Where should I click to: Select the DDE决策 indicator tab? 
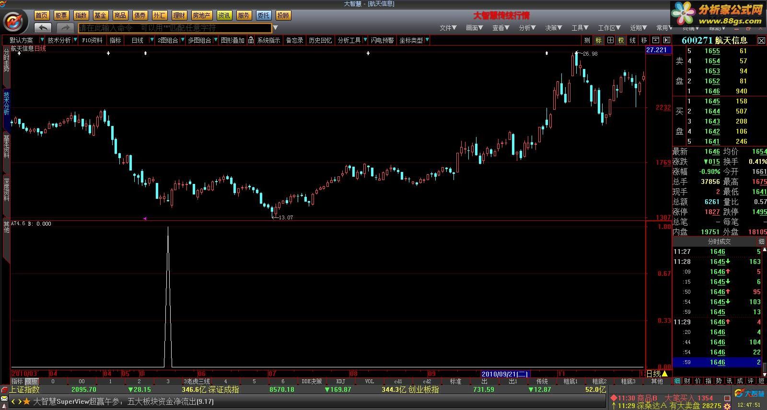point(312,382)
